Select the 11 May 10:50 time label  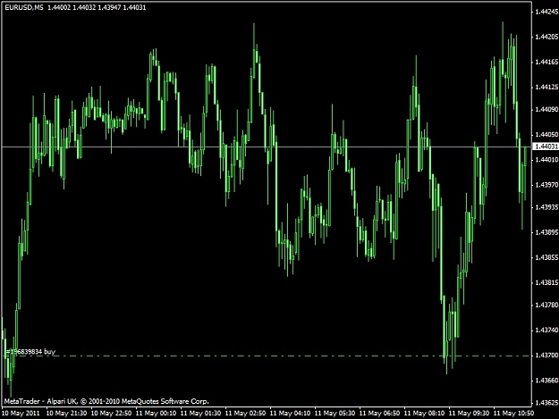point(513,413)
